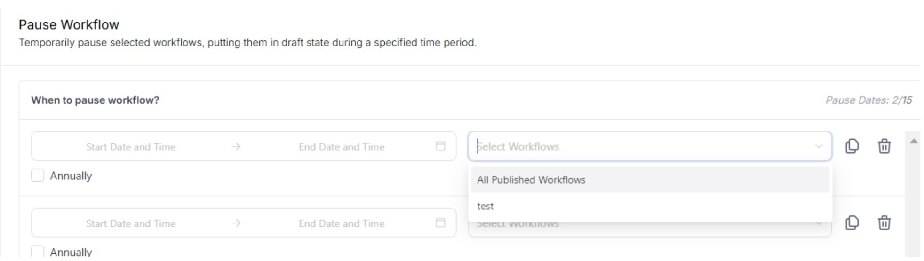Enable the first Annually checkbox
924x261 pixels.
(38, 176)
